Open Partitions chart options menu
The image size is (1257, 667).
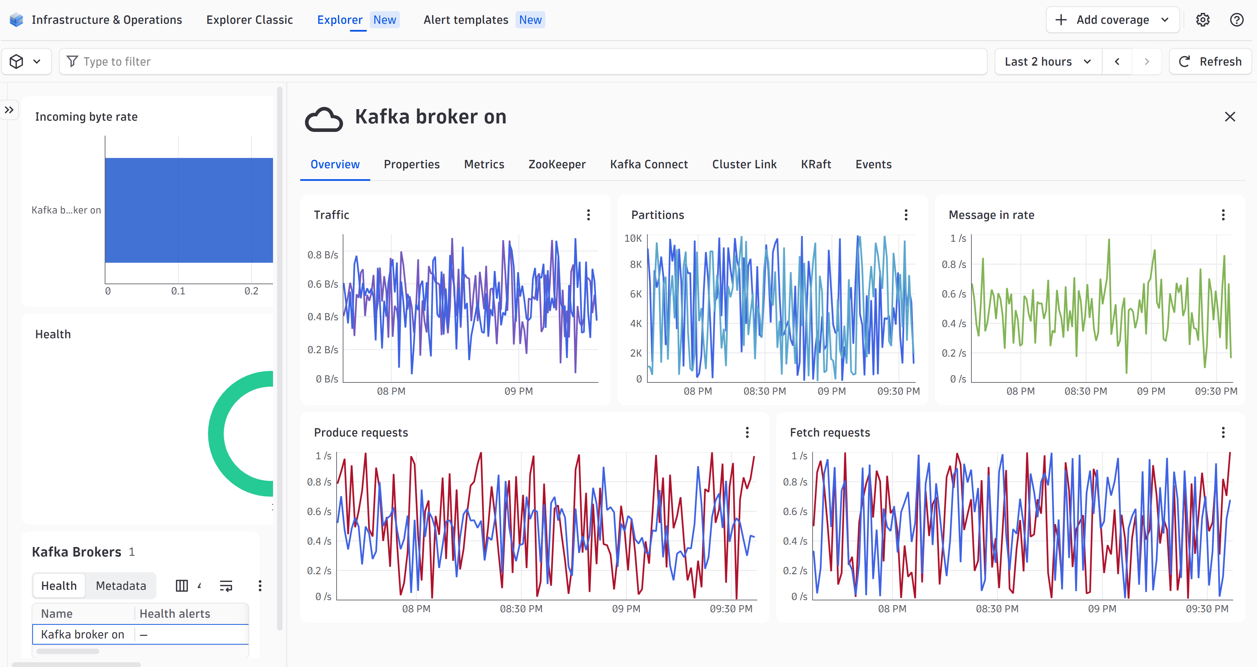(x=906, y=215)
